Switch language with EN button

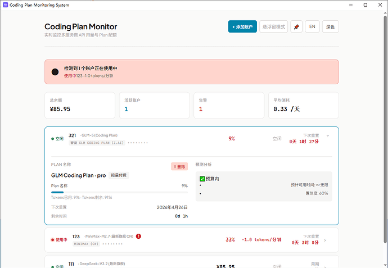tap(312, 26)
